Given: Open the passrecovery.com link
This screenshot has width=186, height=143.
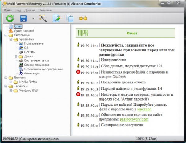Looking at the screenshot, I should 134,119.
